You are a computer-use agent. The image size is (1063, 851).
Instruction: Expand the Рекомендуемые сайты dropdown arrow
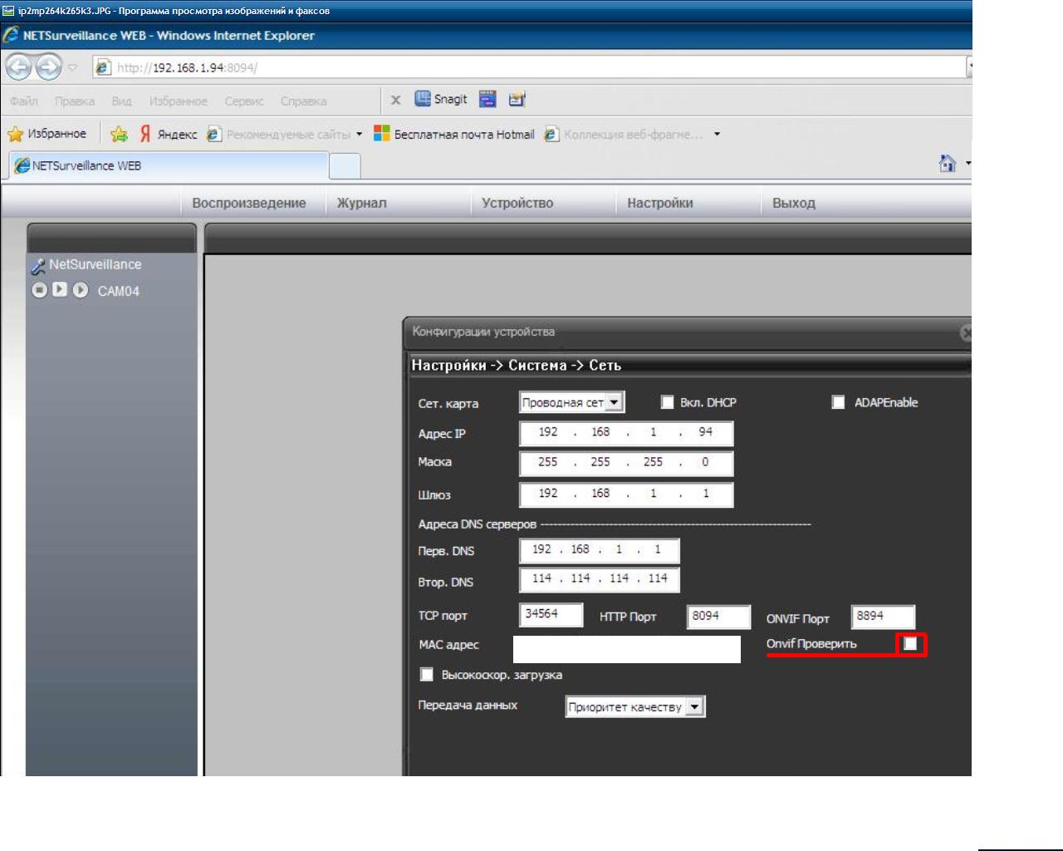coord(359,134)
